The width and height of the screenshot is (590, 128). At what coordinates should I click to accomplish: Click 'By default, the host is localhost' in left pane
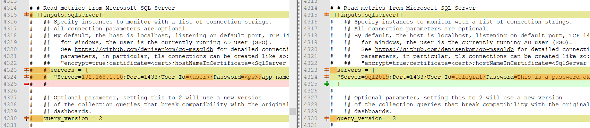[x=111, y=36]
